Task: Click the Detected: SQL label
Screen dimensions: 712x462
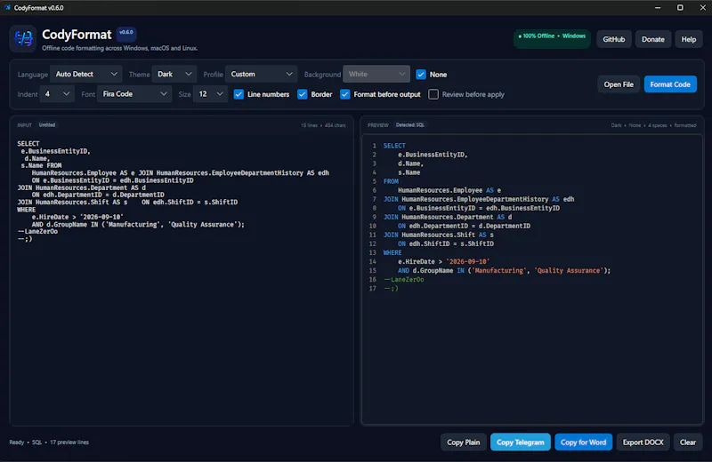Action: tap(410, 124)
